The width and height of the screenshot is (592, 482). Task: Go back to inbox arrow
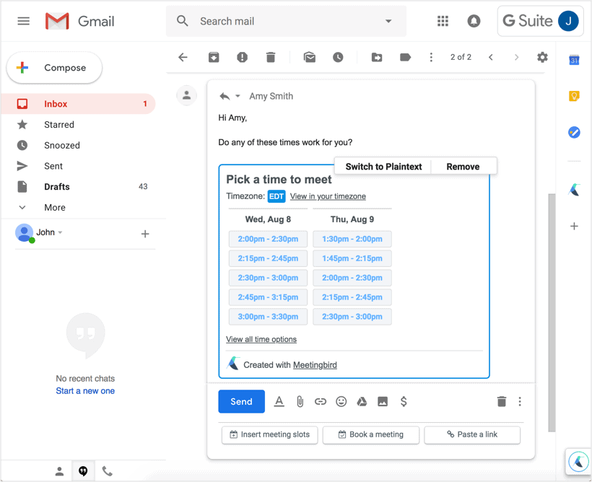[183, 58]
